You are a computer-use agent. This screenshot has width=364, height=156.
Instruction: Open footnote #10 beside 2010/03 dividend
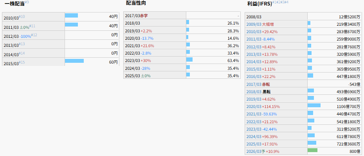pos(22,17)
